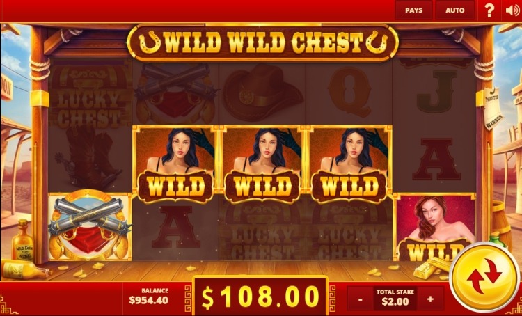Screen dimensions: 522x316
Task: Click the $108.00 win amount display
Action: (x=260, y=297)
